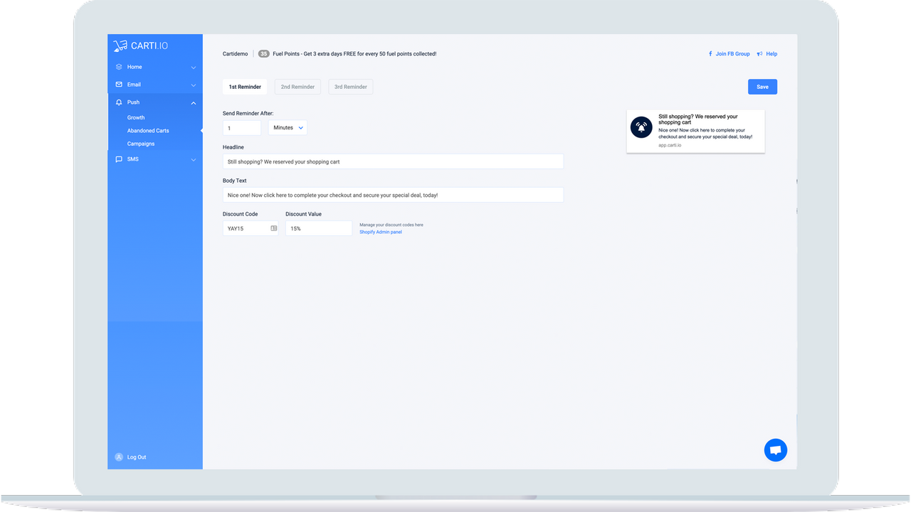Expand the Home menu chevron
The width and height of the screenshot is (911, 512).
tap(194, 68)
